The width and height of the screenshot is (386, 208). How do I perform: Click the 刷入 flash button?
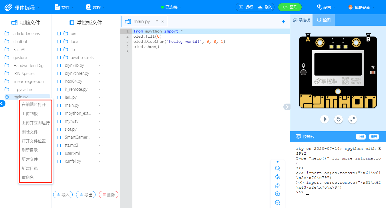[x=265, y=7]
